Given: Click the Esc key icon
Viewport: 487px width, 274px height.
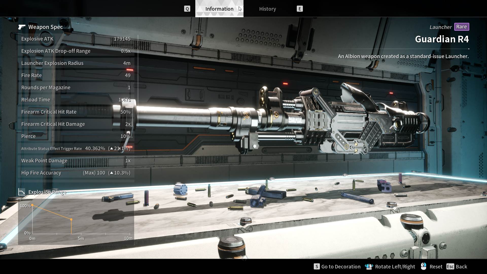Looking at the screenshot, I should [450, 266].
